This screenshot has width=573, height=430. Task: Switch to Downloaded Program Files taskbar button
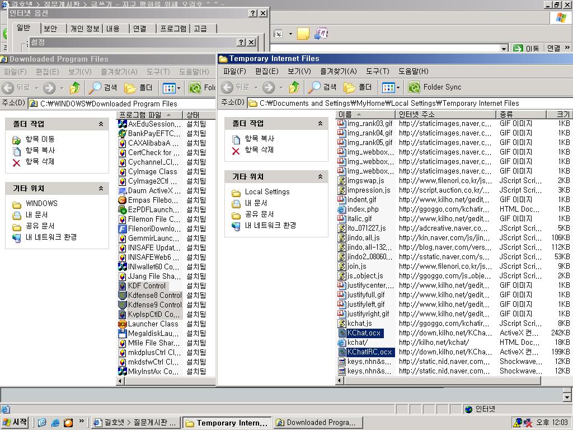pyautogui.click(x=316, y=423)
